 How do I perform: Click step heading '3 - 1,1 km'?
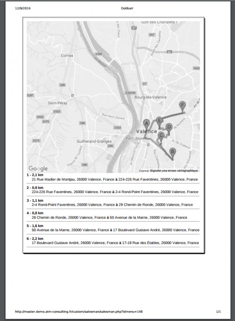35,201
